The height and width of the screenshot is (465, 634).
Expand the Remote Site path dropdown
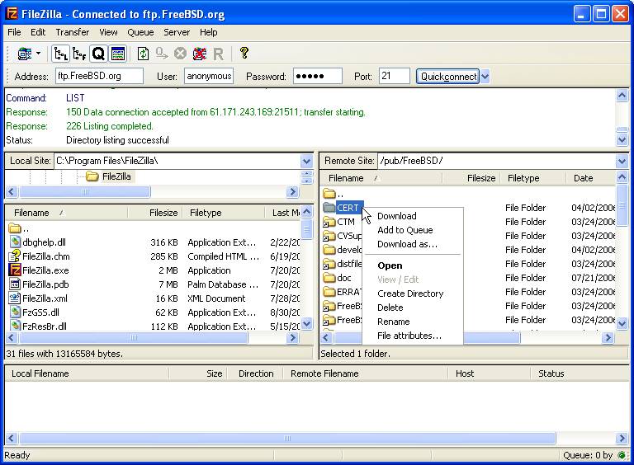tap(622, 162)
